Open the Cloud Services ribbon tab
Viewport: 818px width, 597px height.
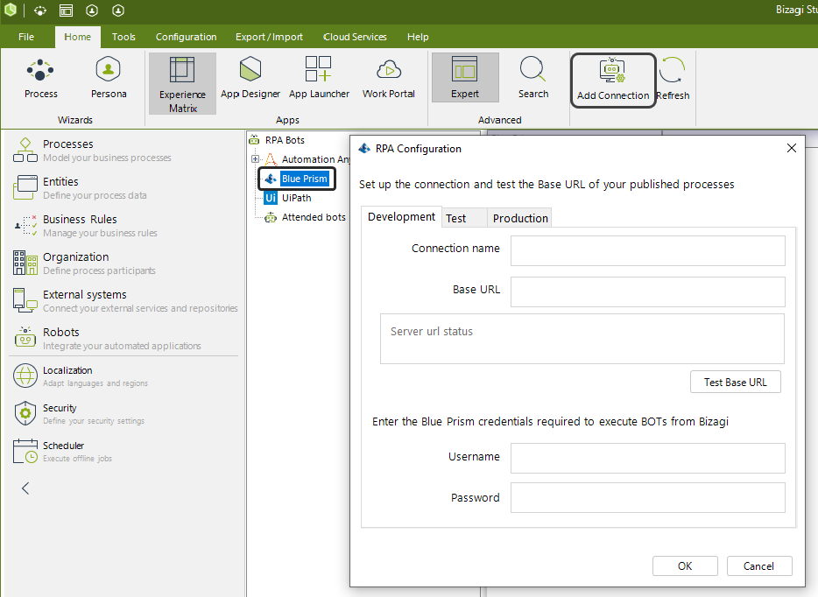click(x=355, y=37)
